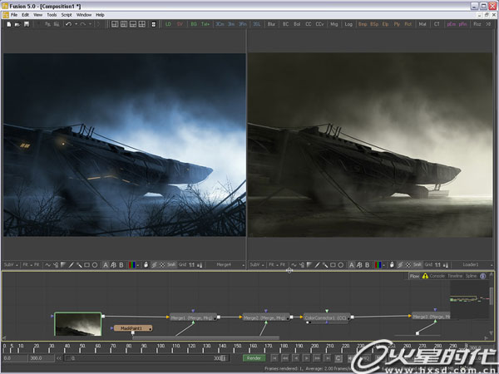The image size is (499, 374).
Task: Add a Saver tool via SV
Action: pyautogui.click(x=180, y=24)
